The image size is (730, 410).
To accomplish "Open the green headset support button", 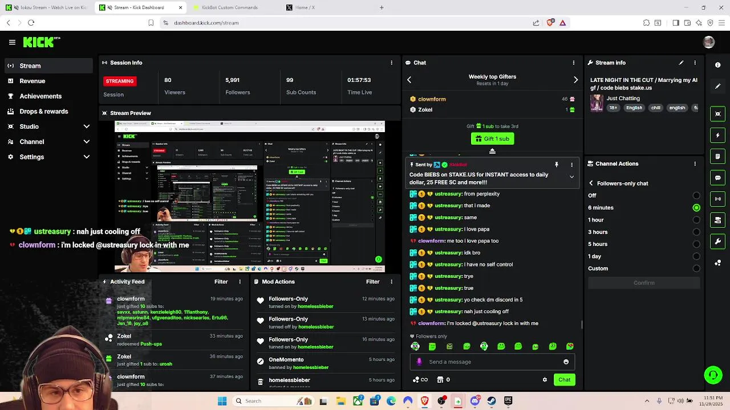I will click(713, 375).
